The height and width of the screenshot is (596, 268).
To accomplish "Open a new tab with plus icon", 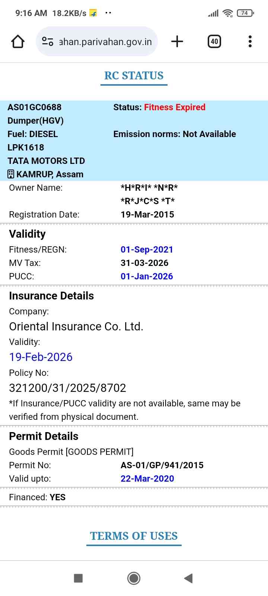I will tap(177, 41).
